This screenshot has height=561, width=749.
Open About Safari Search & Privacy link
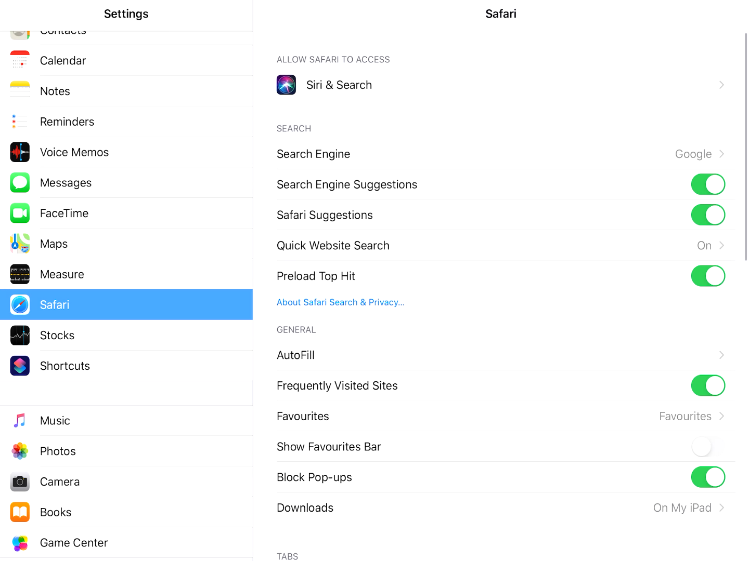point(340,302)
